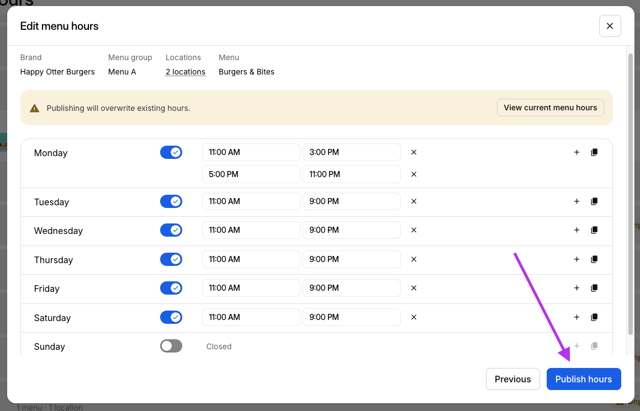Remove Friday's hours row
This screenshot has height=411, width=640.
[414, 288]
